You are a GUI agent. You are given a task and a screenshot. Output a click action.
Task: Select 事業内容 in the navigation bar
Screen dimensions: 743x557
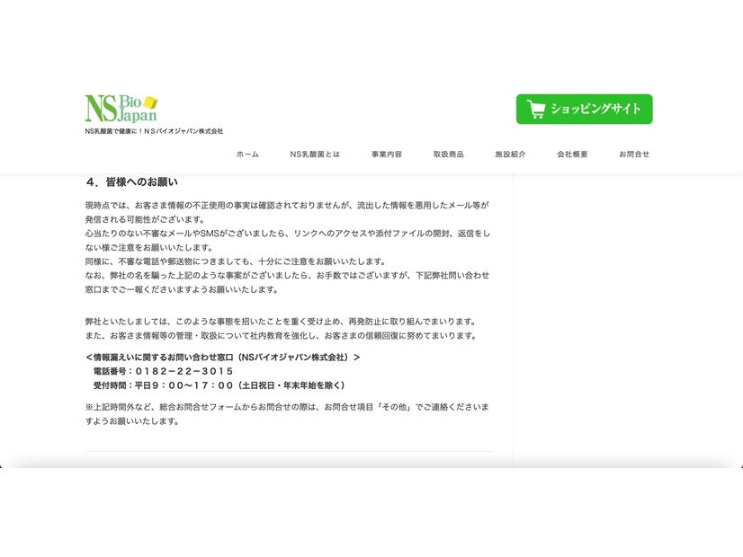(385, 154)
